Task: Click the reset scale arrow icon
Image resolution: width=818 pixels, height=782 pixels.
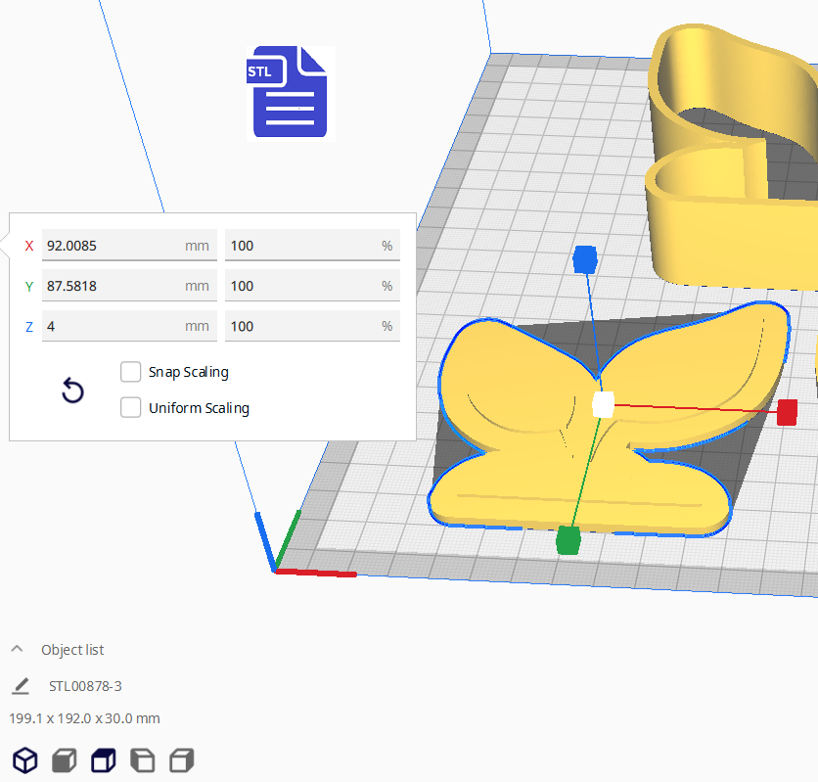Action: click(x=72, y=391)
